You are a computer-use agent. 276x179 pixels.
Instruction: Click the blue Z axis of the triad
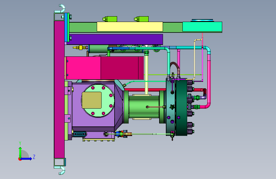click(x=26, y=159)
